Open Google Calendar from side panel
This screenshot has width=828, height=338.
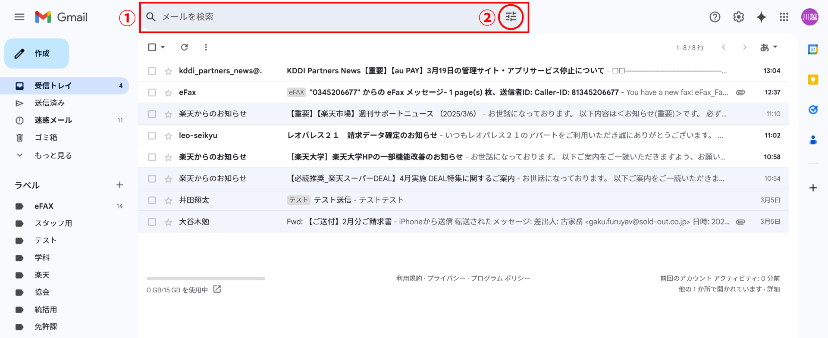(813, 50)
